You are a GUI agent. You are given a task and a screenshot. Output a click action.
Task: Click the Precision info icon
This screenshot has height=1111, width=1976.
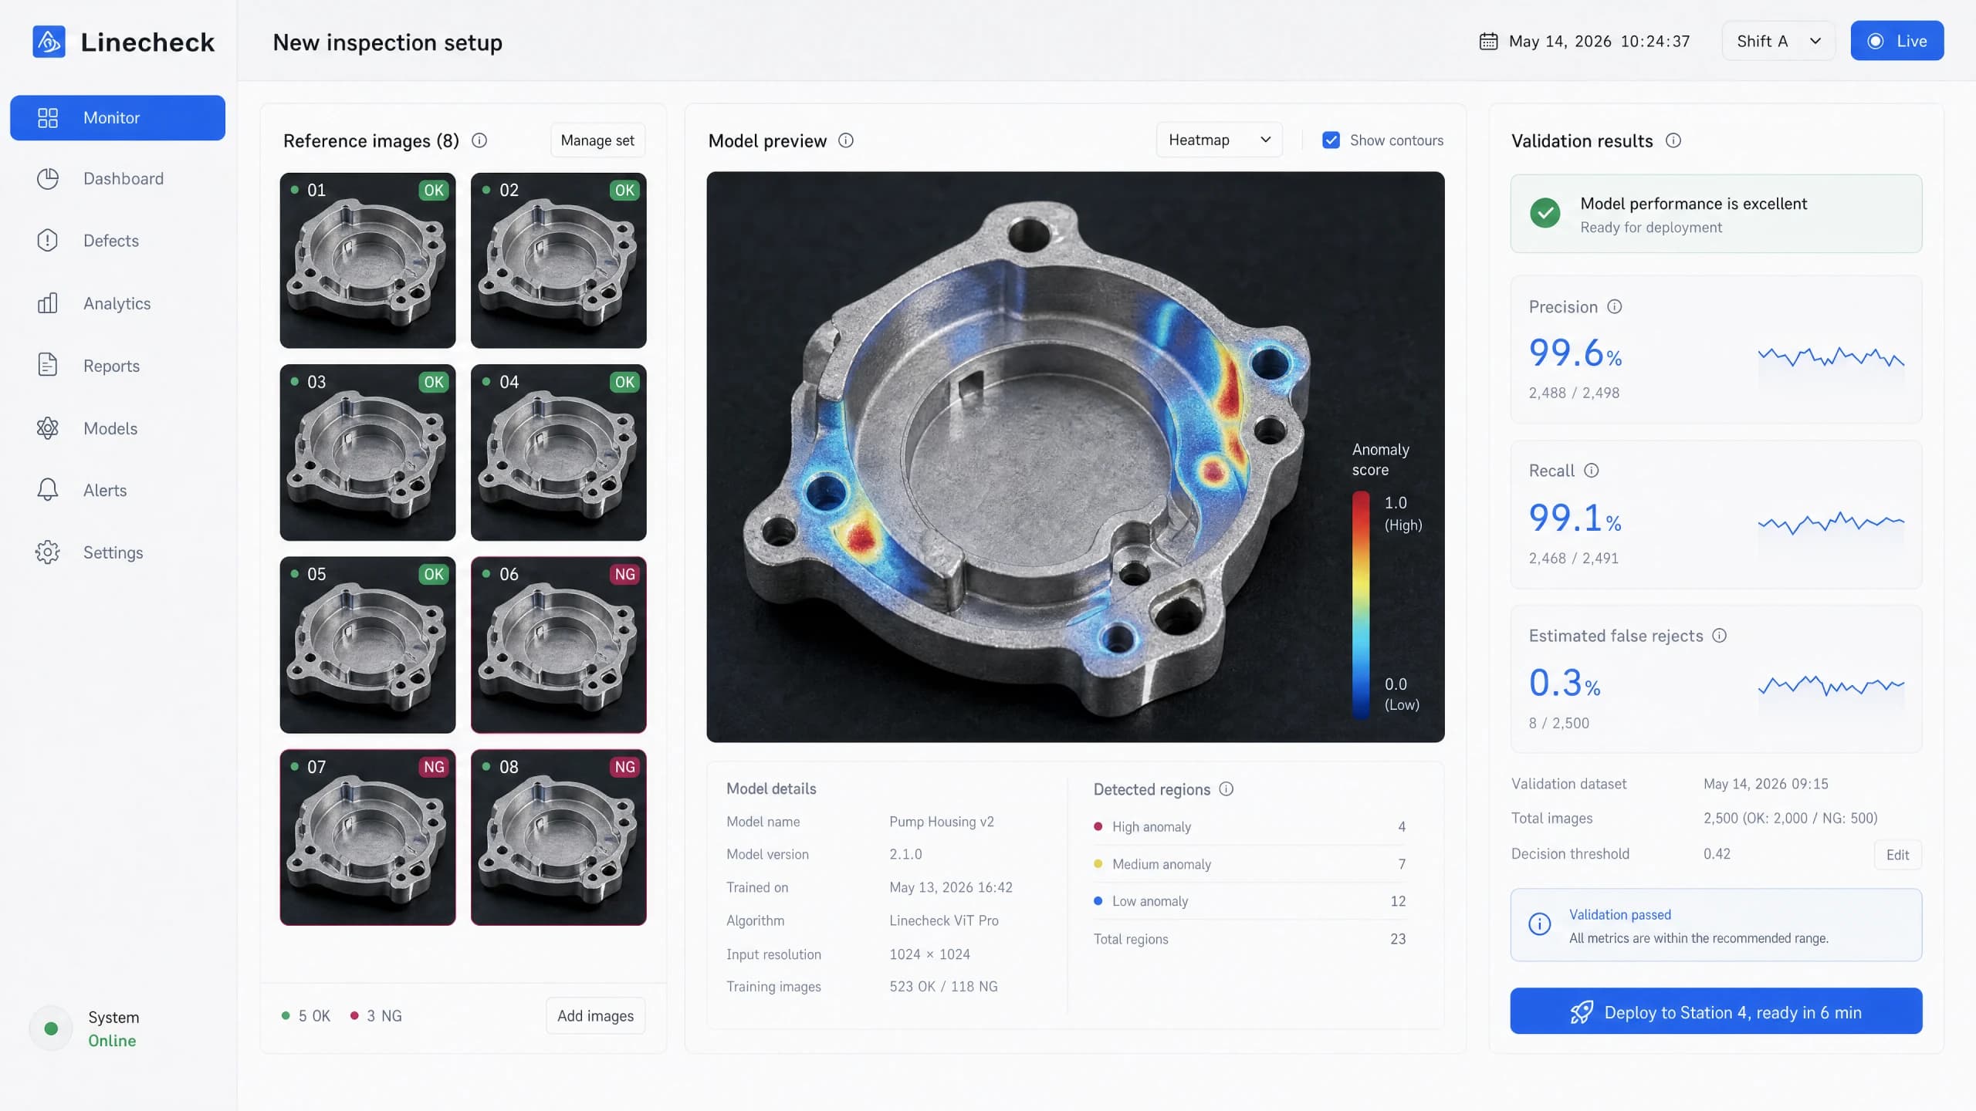1615,307
